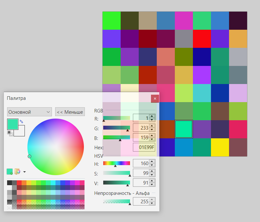The height and width of the screenshot is (222, 260).
Task: Pick the opaque orange palette swatch
Action: pyautogui.click(x=24, y=183)
